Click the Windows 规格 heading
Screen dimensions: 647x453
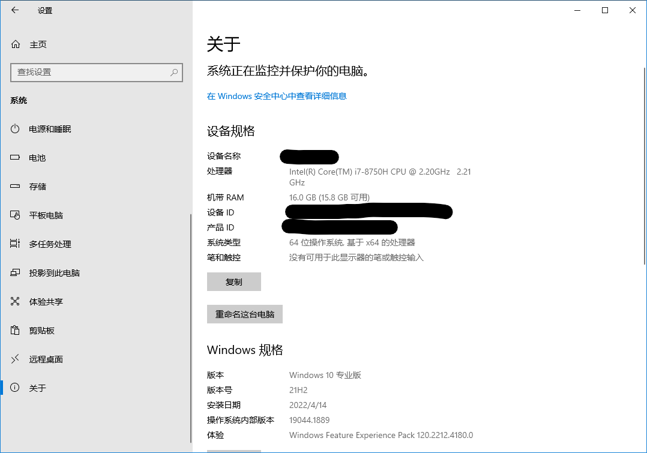245,350
